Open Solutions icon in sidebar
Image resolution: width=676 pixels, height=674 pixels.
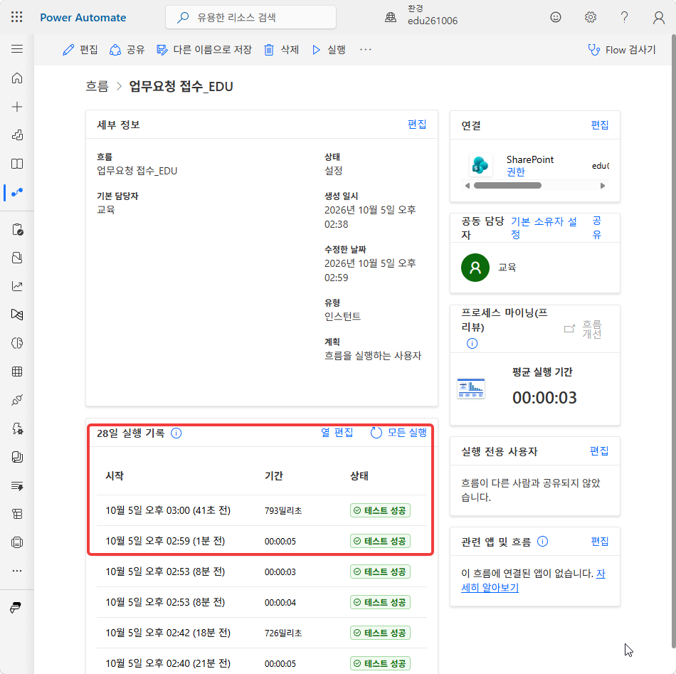pyautogui.click(x=17, y=258)
